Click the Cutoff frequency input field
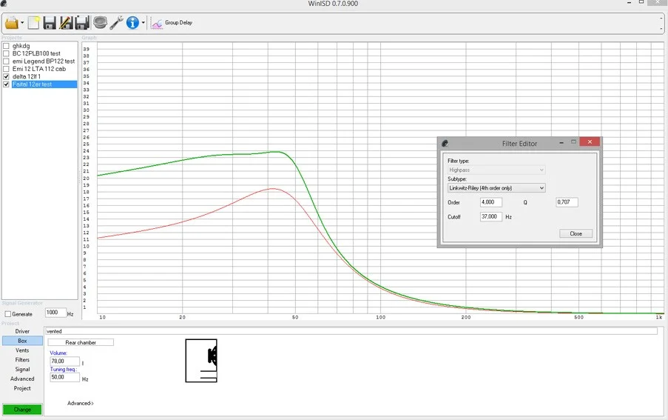This screenshot has height=420, width=668. 491,217
